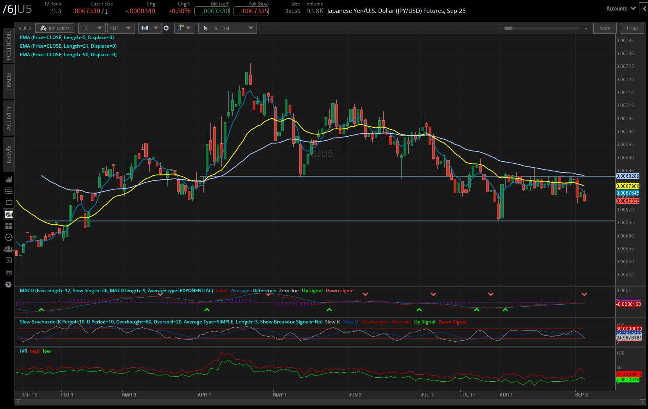Open the watchlist icon in left sidebar

tap(9, 191)
